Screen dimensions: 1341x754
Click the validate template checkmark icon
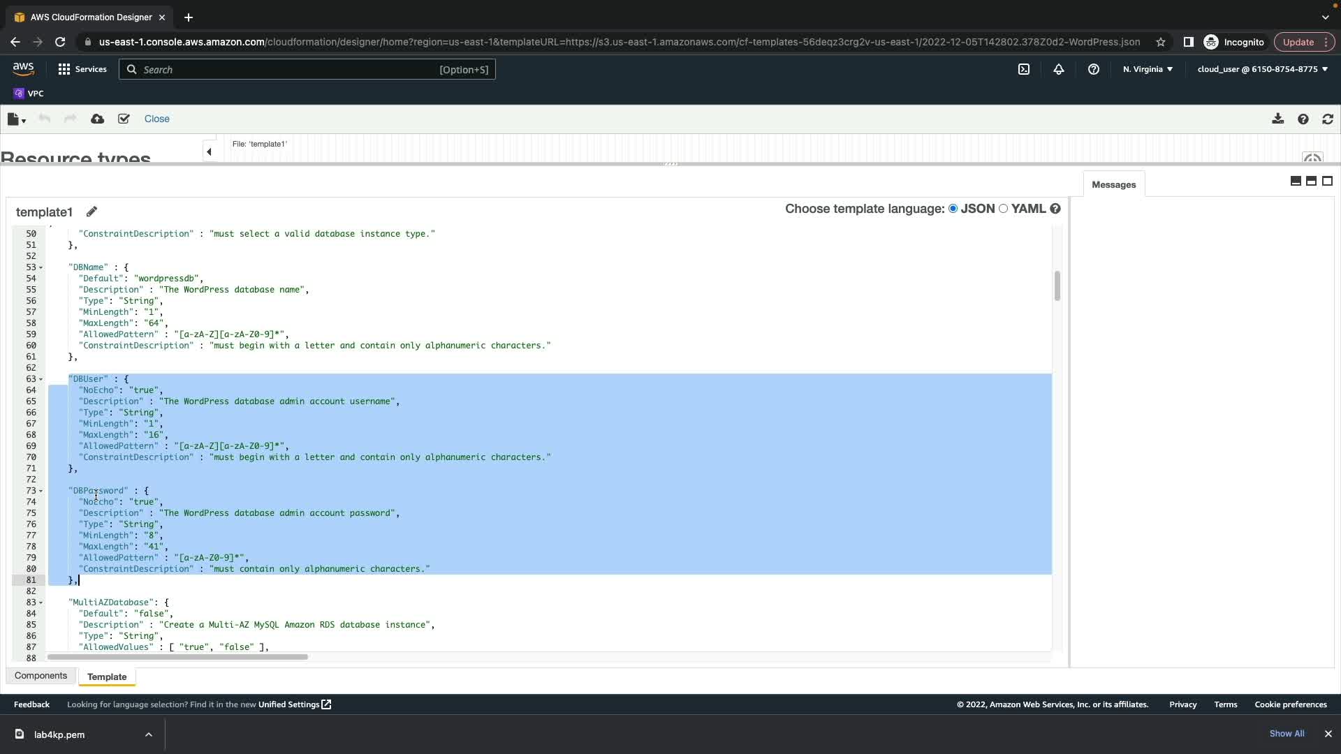tap(124, 119)
